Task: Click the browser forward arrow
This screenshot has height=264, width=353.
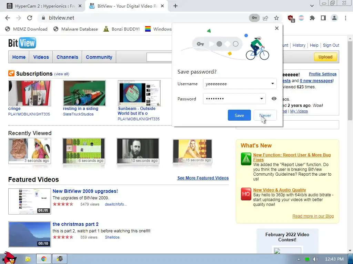Action: pyautogui.click(x=19, y=18)
